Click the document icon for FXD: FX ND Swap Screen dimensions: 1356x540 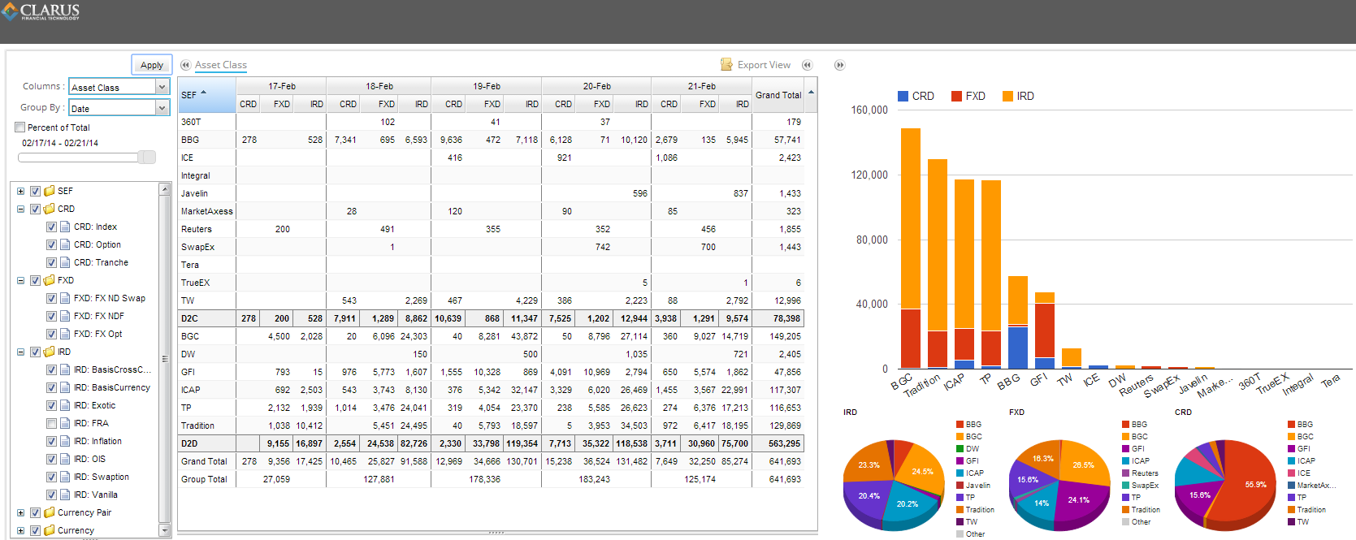point(65,298)
